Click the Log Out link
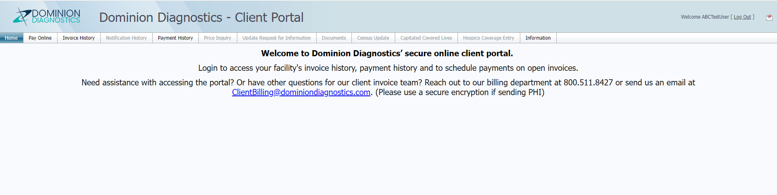Viewport: 777px width, 195px height. click(742, 17)
